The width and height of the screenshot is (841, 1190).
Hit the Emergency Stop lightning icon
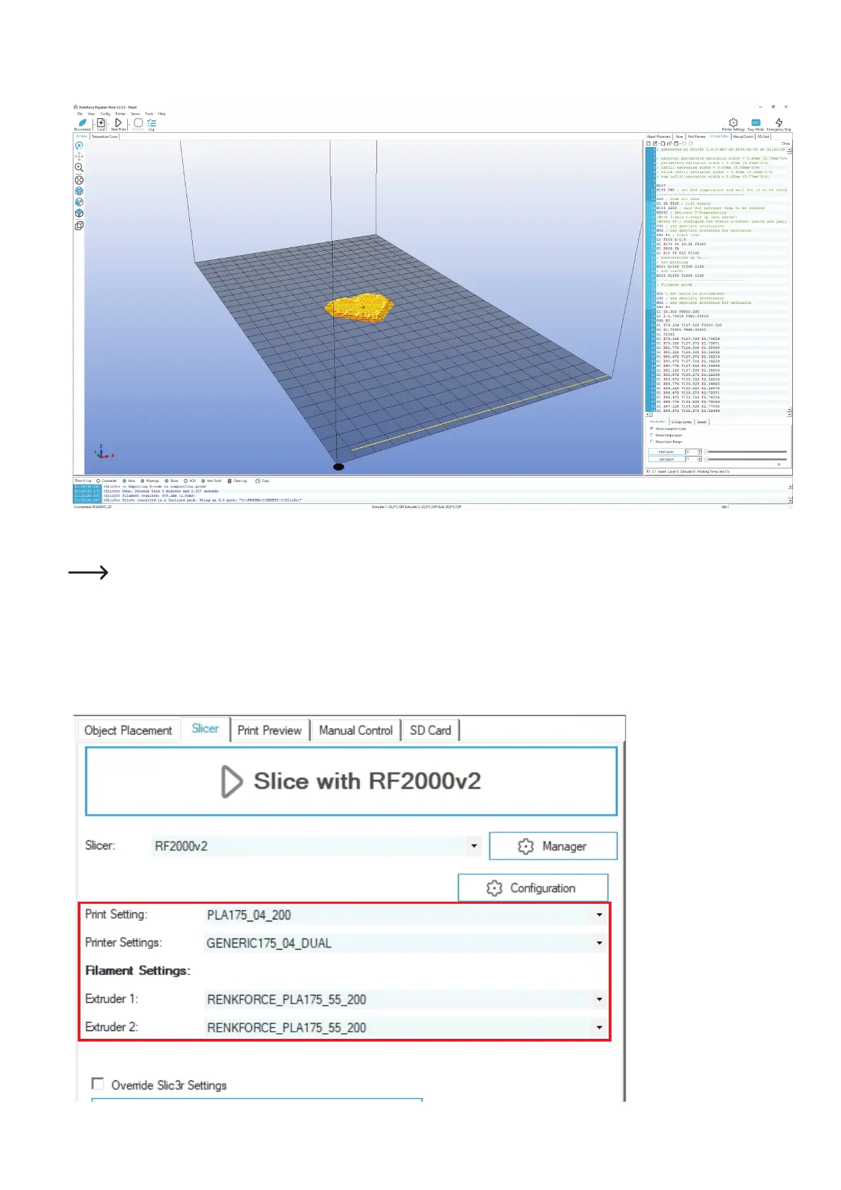pyautogui.click(x=779, y=123)
